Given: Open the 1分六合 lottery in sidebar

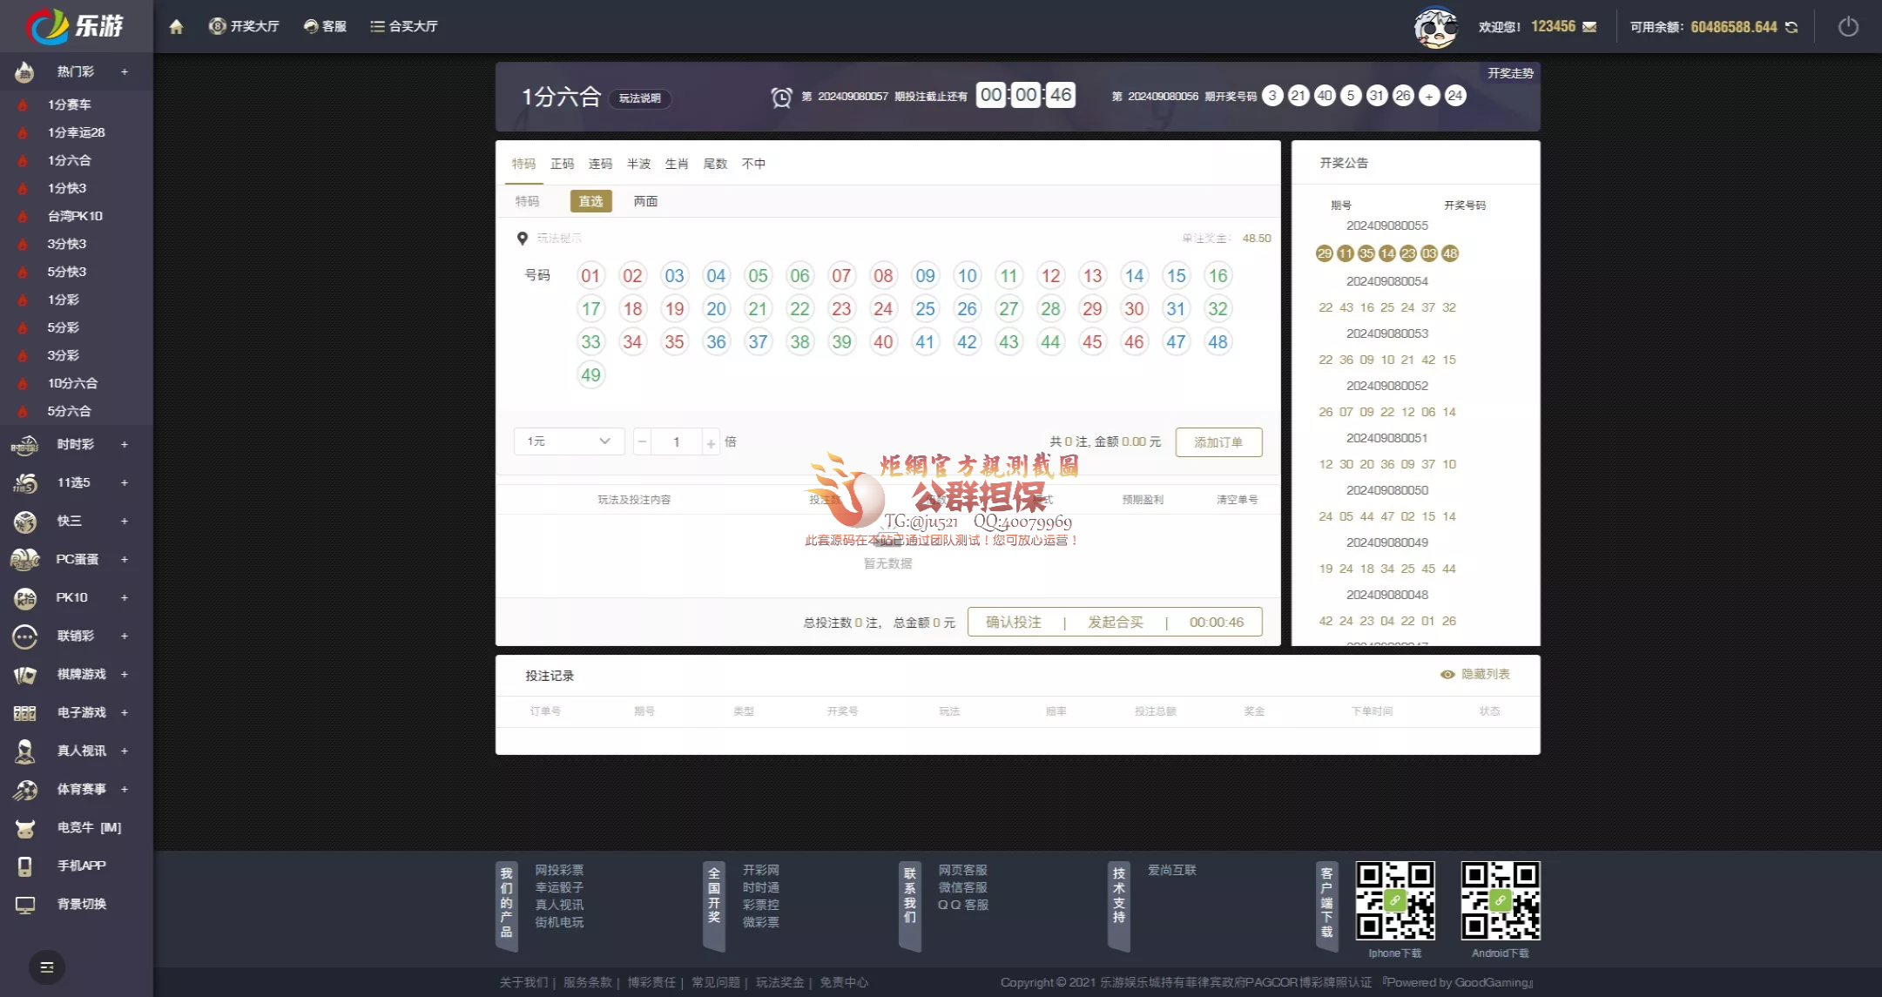Looking at the screenshot, I should coord(70,160).
